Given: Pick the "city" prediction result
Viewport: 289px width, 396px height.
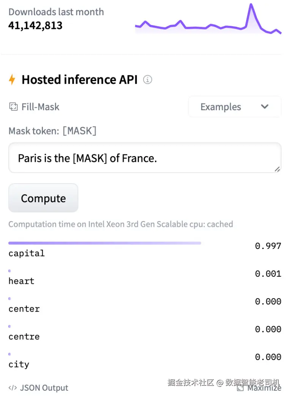Looking at the screenshot, I should click(x=19, y=365).
